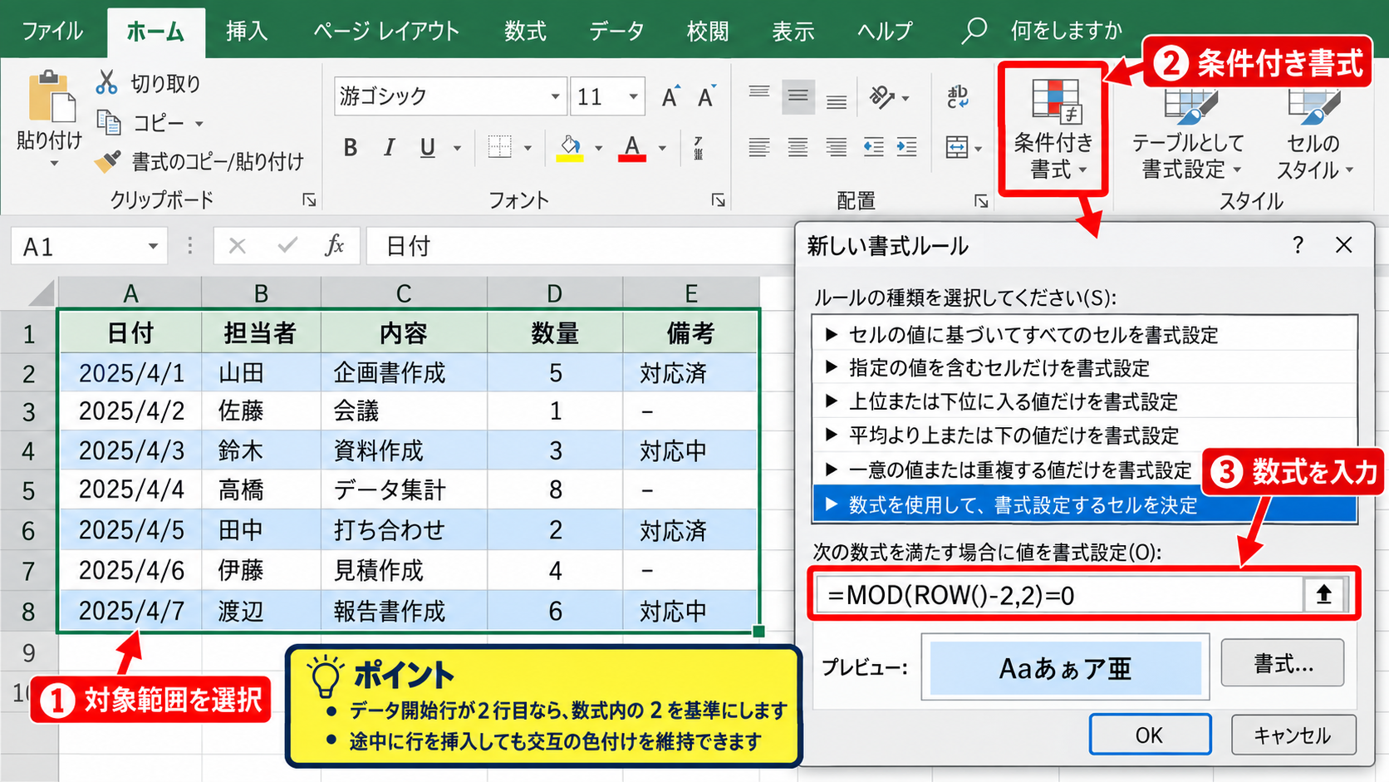This screenshot has width=1389, height=782.
Task: Select rule type 数式を使用して、書式設定するセルを決定
Action: pyautogui.click(x=1084, y=505)
